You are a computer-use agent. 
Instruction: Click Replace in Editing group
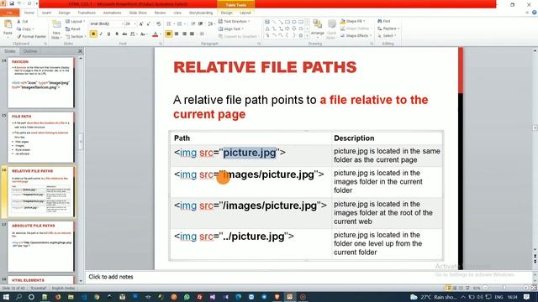click(388, 29)
